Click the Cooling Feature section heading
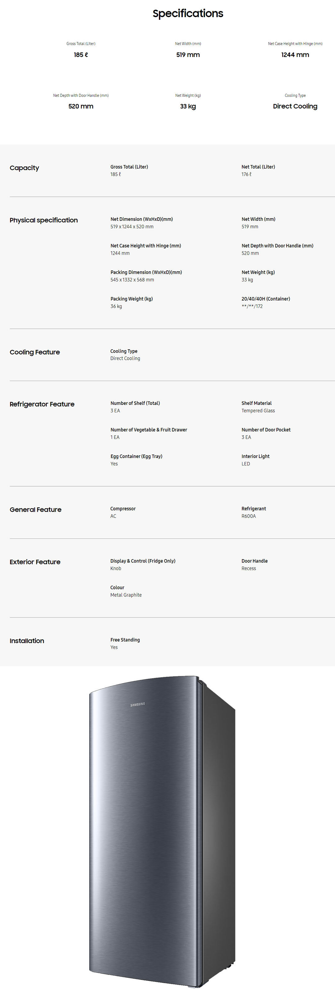 coord(35,352)
